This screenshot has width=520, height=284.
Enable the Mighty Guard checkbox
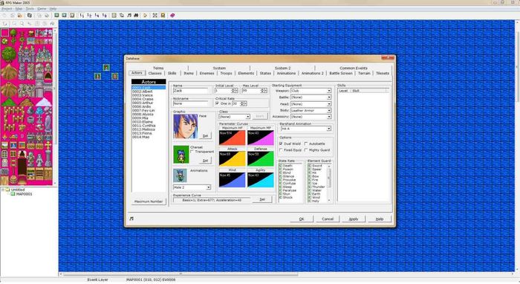click(306, 150)
